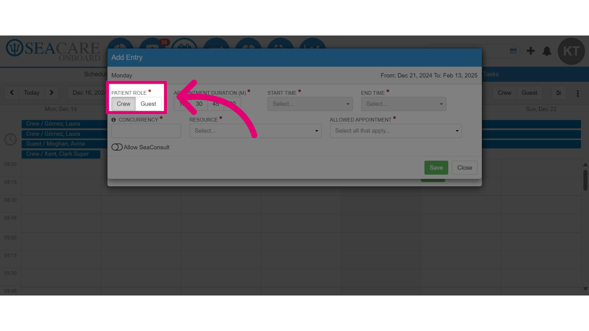Go to next week arrow

click(52, 93)
